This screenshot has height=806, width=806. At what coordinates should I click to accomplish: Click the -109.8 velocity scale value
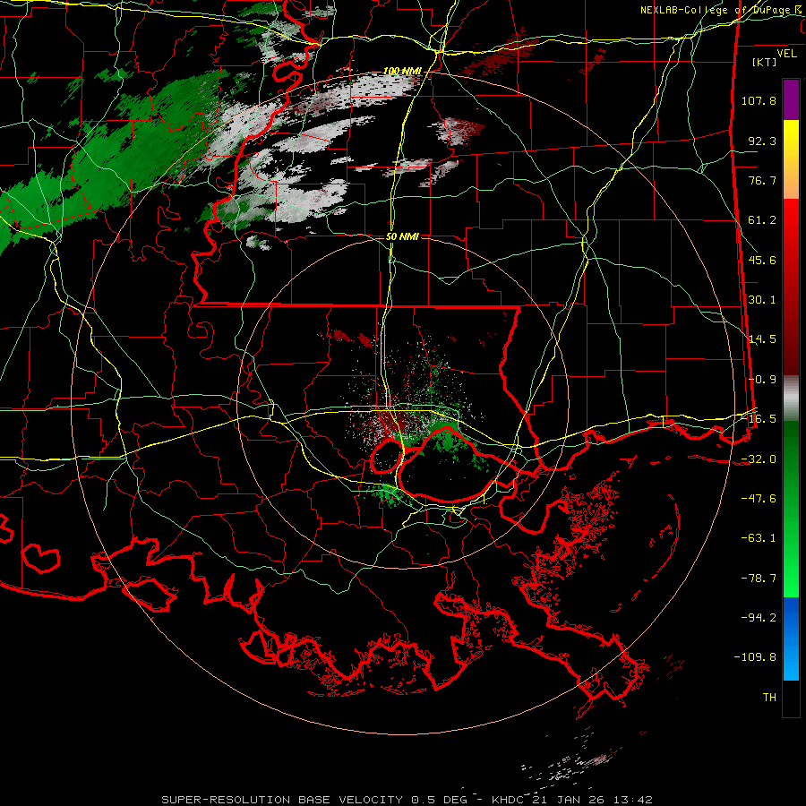point(755,657)
